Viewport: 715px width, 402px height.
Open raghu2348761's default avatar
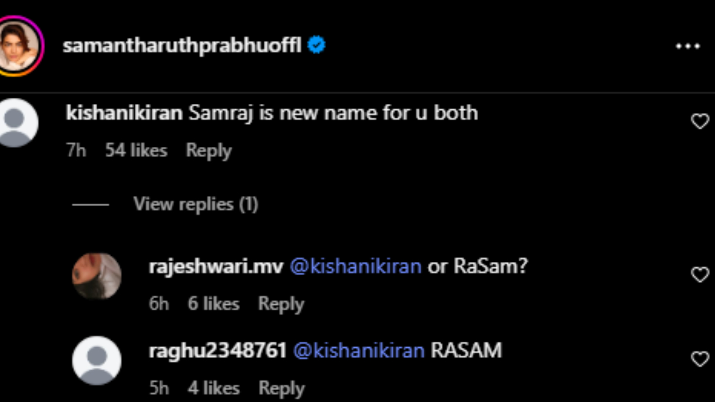click(97, 361)
